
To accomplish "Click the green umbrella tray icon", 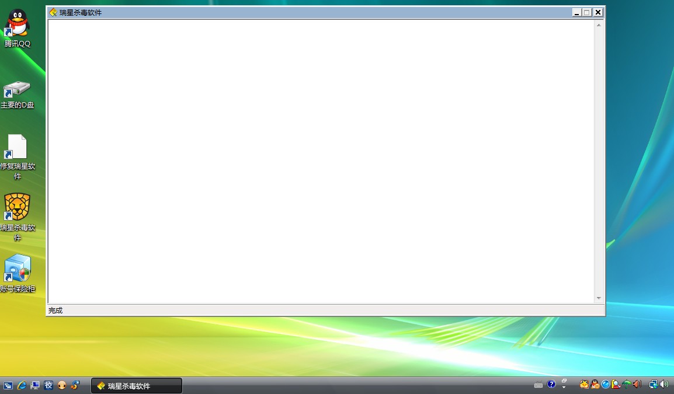I will [x=627, y=384].
